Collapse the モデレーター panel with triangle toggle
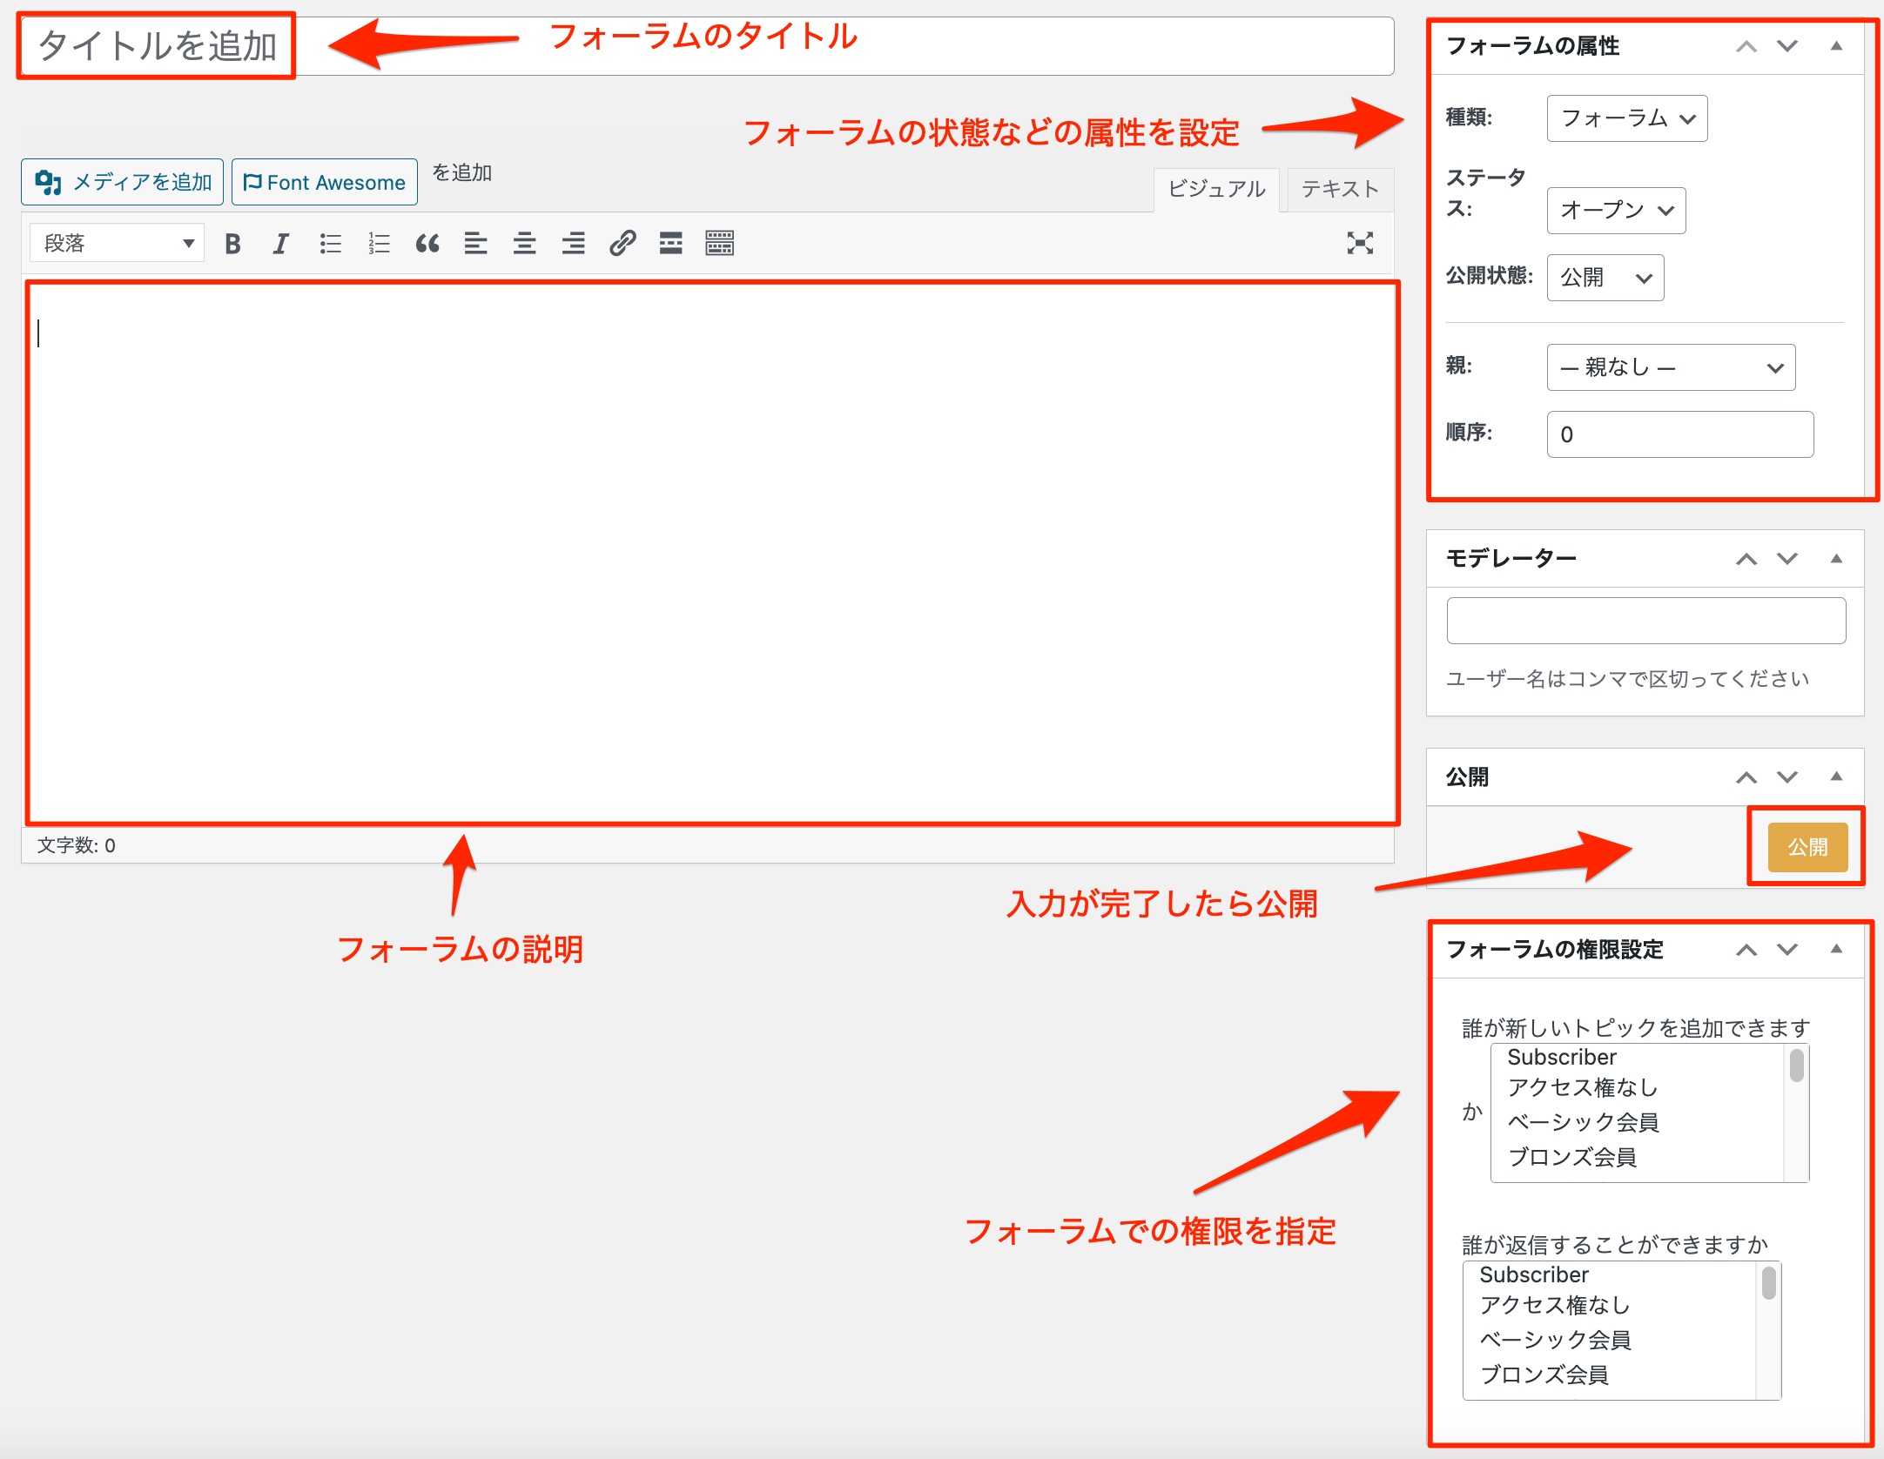Image resolution: width=1884 pixels, height=1459 pixels. [1836, 559]
